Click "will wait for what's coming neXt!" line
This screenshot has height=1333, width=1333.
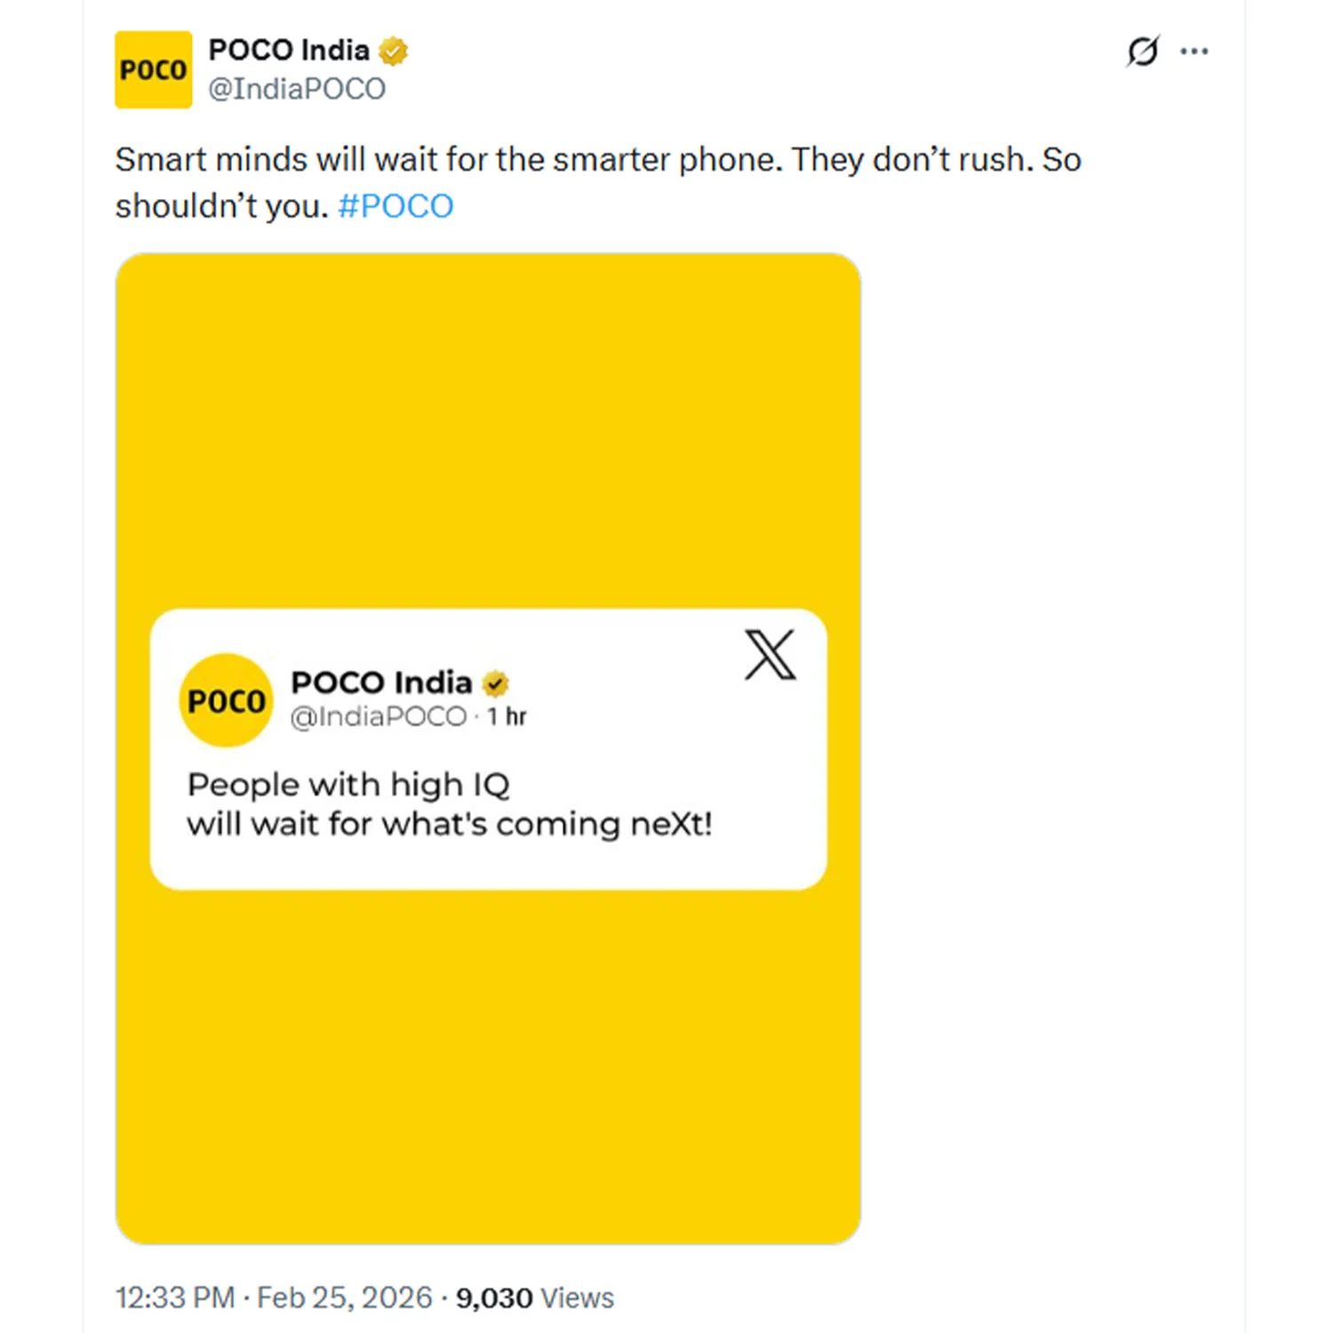[x=449, y=825]
